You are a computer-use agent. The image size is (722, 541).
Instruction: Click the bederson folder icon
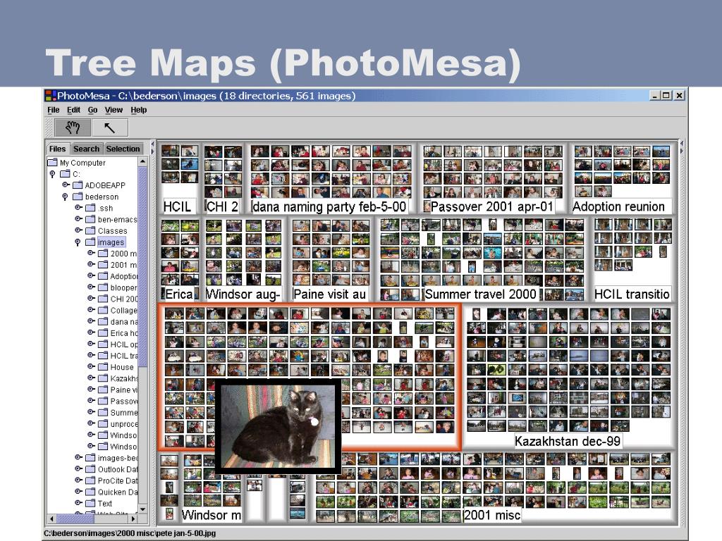coord(78,197)
